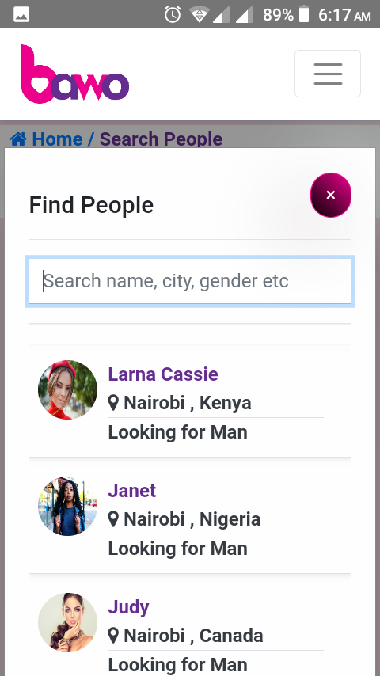Click location pin next to Nairobi, Kenya
This screenshot has height=676, width=380.
113,404
